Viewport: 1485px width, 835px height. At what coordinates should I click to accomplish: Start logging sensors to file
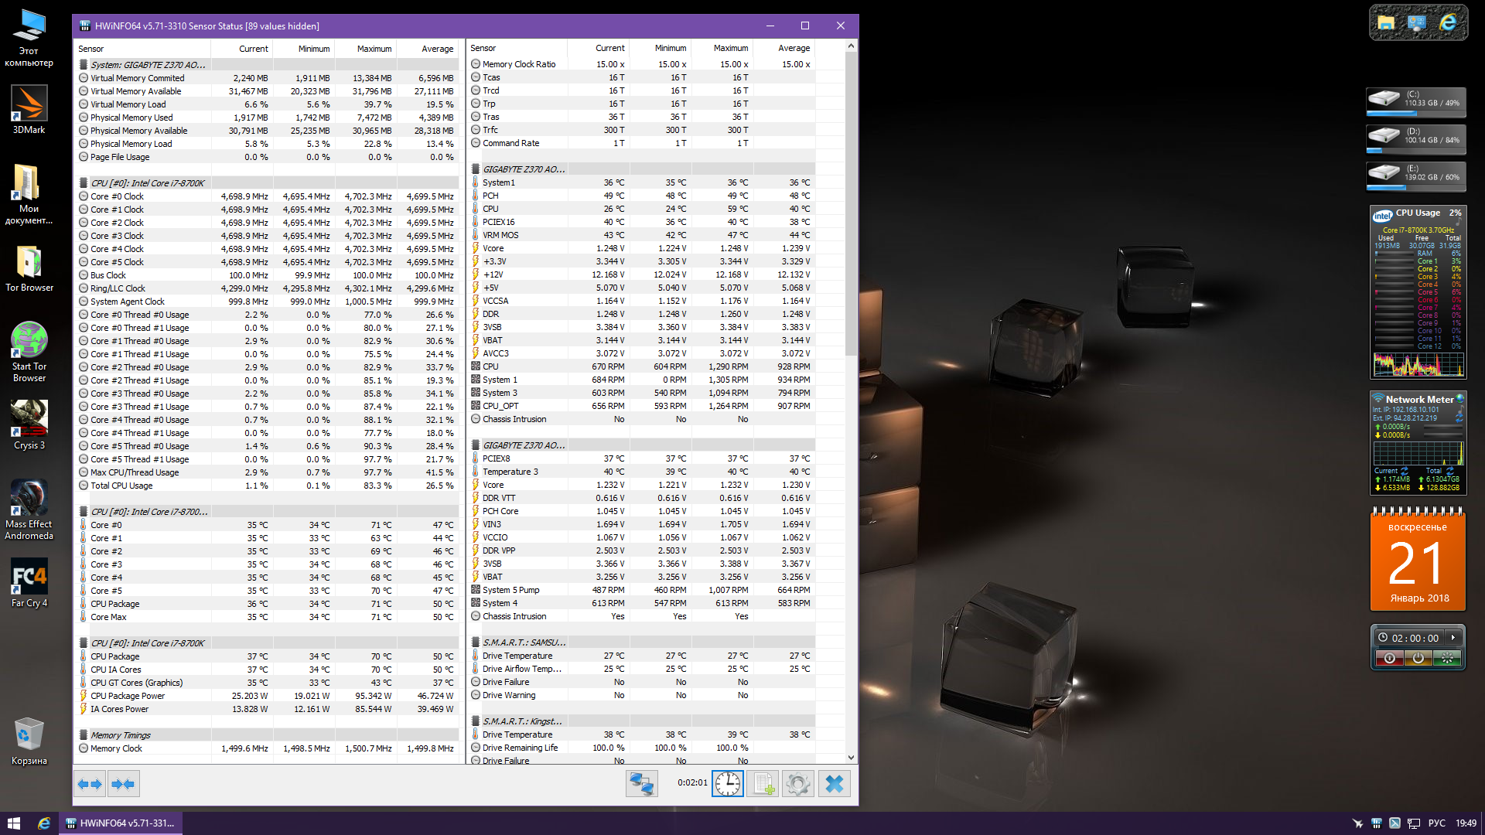[763, 783]
